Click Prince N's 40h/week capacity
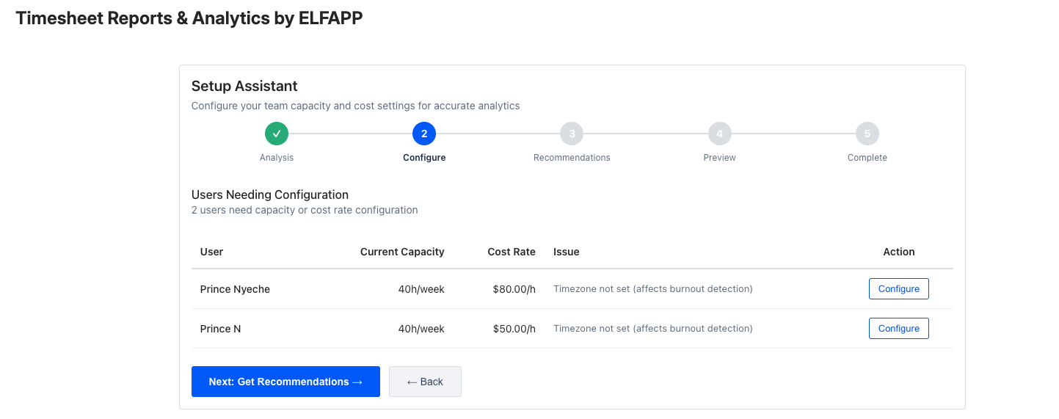This screenshot has height=419, width=1059. [421, 329]
